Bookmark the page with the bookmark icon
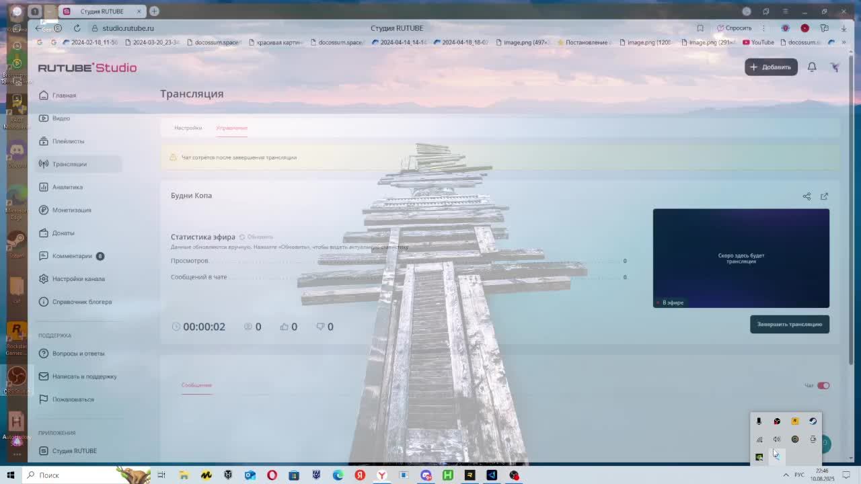The height and width of the screenshot is (484, 861). coord(700,28)
